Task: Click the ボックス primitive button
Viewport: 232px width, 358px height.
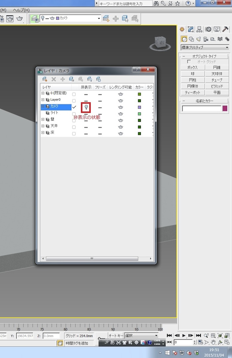Action: point(192,67)
